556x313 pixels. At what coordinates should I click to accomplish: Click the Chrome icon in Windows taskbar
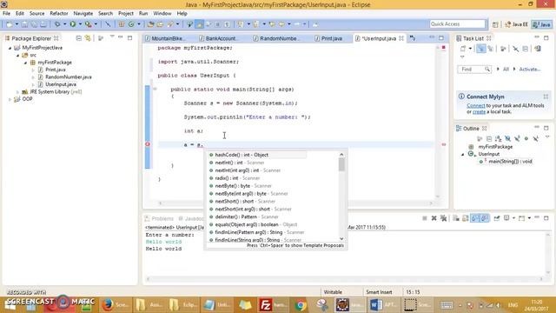(x=301, y=305)
